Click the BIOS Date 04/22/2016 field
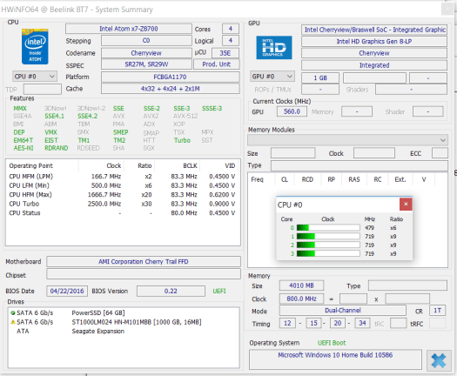This screenshot has height=376, width=457. 67,291
